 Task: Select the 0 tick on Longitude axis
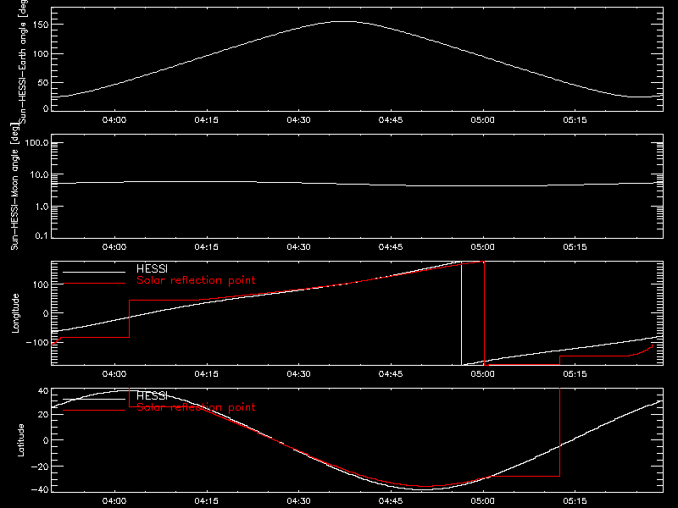(46, 313)
